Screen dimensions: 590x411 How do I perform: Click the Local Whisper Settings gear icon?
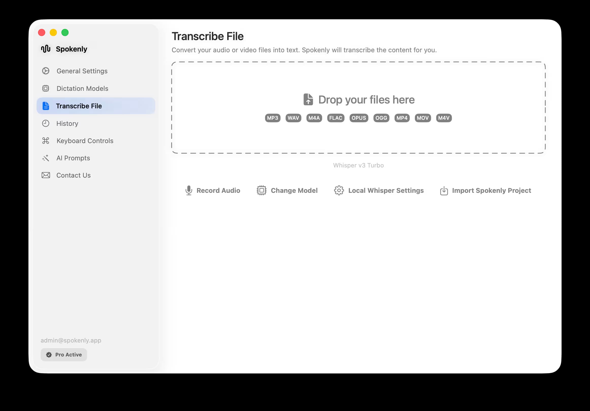[x=339, y=191]
